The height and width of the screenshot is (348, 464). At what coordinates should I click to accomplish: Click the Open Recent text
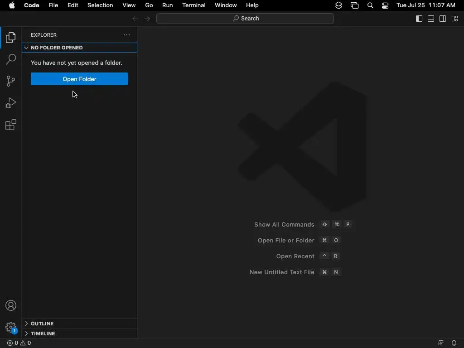click(295, 256)
